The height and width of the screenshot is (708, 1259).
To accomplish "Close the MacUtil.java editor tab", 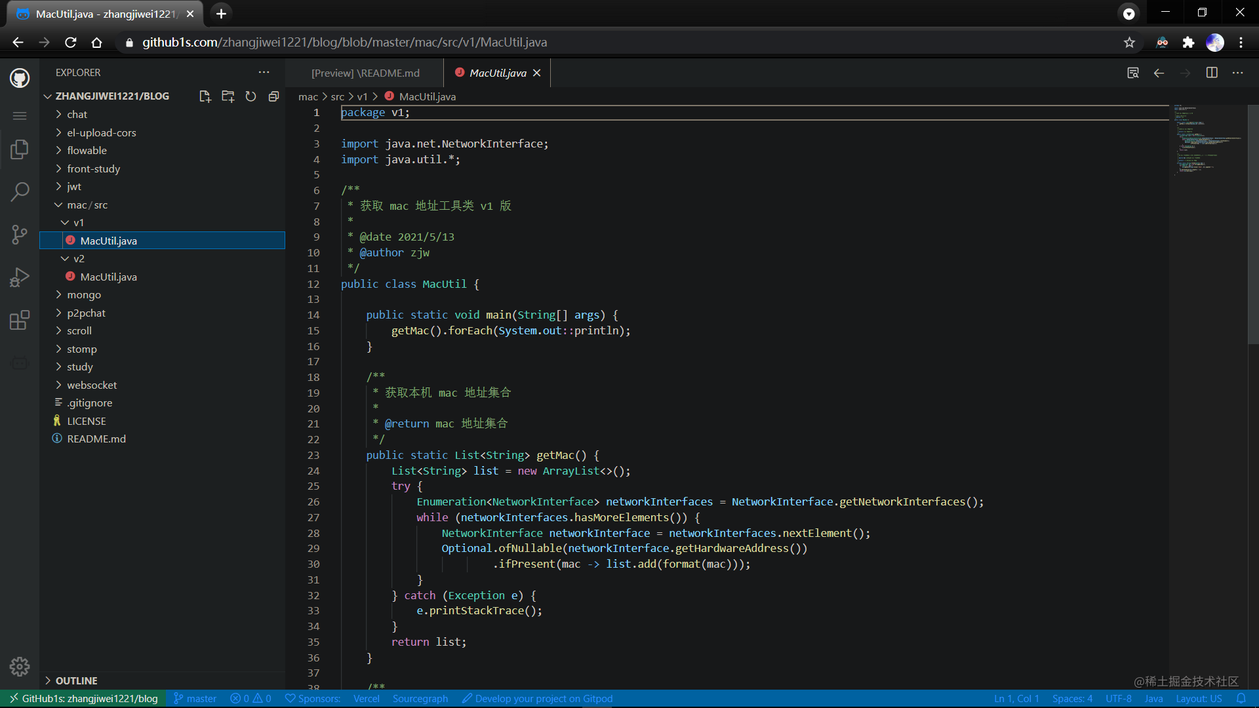I will pos(537,73).
